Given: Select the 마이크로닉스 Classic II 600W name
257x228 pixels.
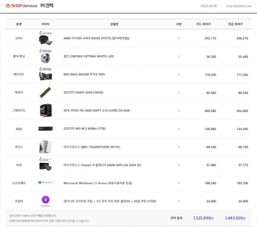Looking at the screenshot, I should pos(102,165).
